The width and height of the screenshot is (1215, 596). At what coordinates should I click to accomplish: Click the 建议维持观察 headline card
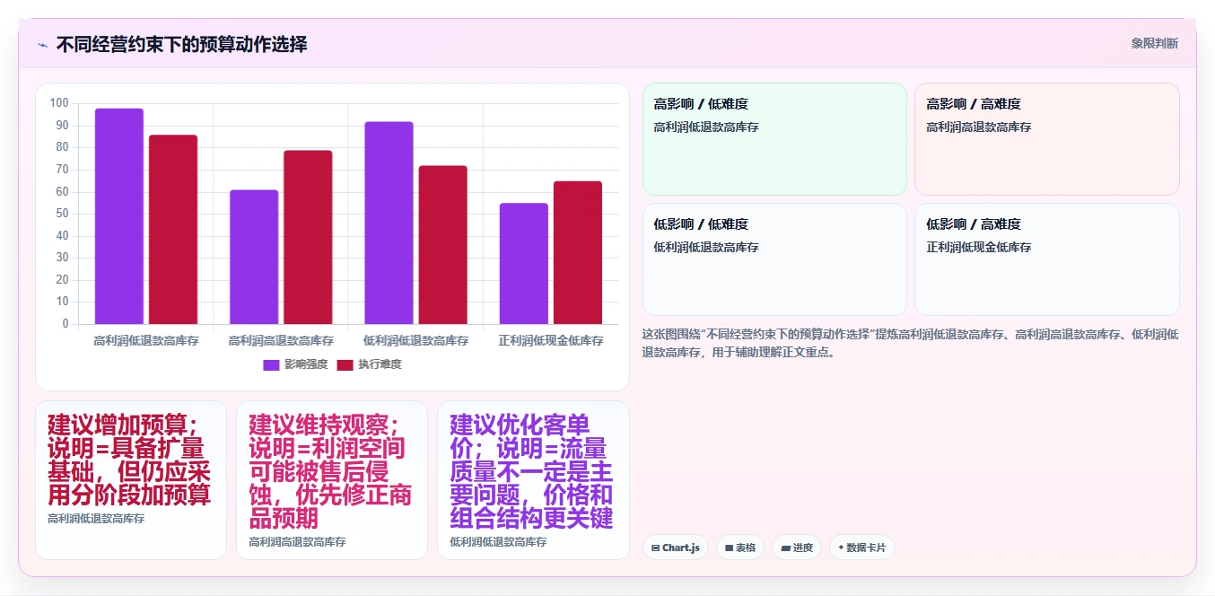(x=332, y=480)
